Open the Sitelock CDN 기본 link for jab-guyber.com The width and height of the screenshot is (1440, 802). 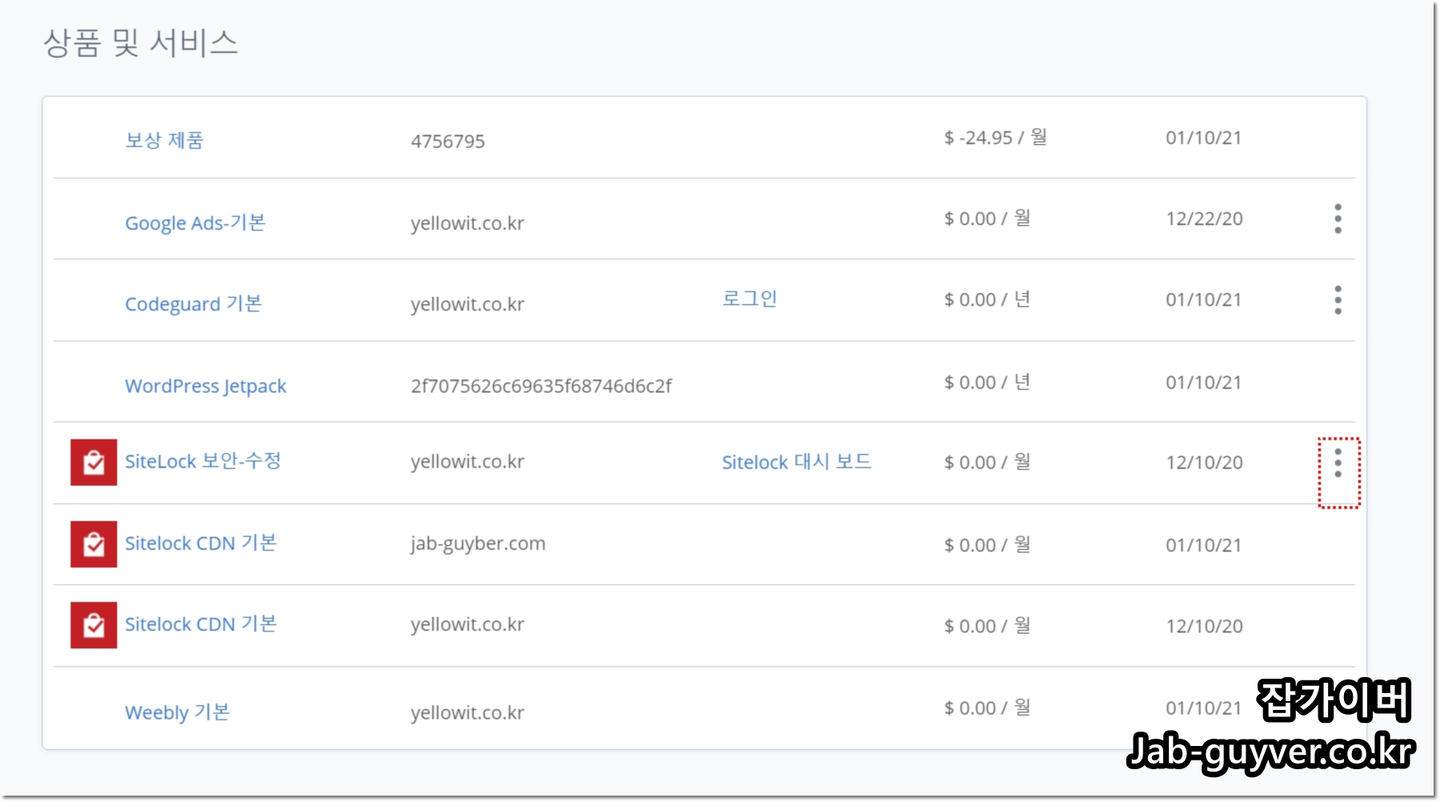click(x=201, y=543)
